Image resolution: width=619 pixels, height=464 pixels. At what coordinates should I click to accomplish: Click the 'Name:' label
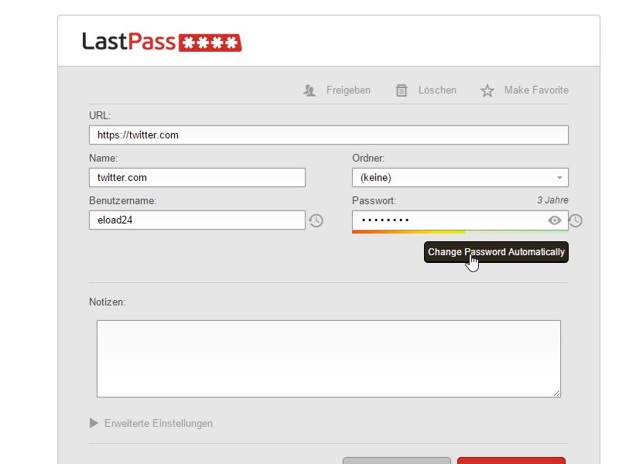104,159
